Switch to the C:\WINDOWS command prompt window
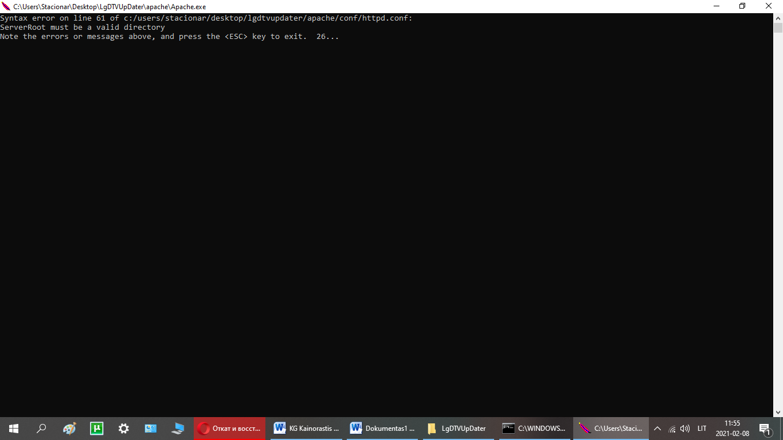 pos(535,429)
